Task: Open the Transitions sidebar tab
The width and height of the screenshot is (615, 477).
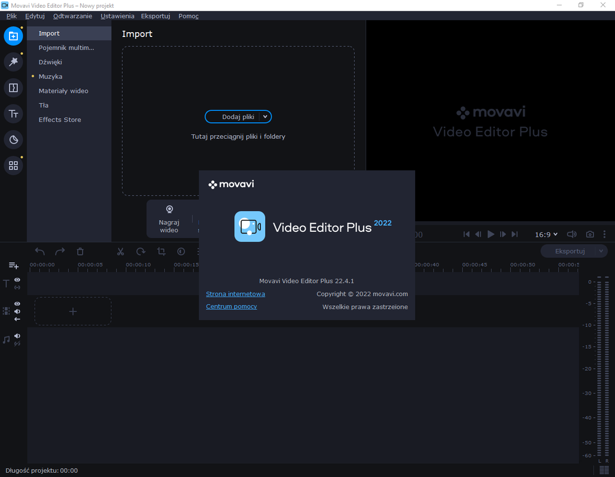Action: (x=13, y=88)
